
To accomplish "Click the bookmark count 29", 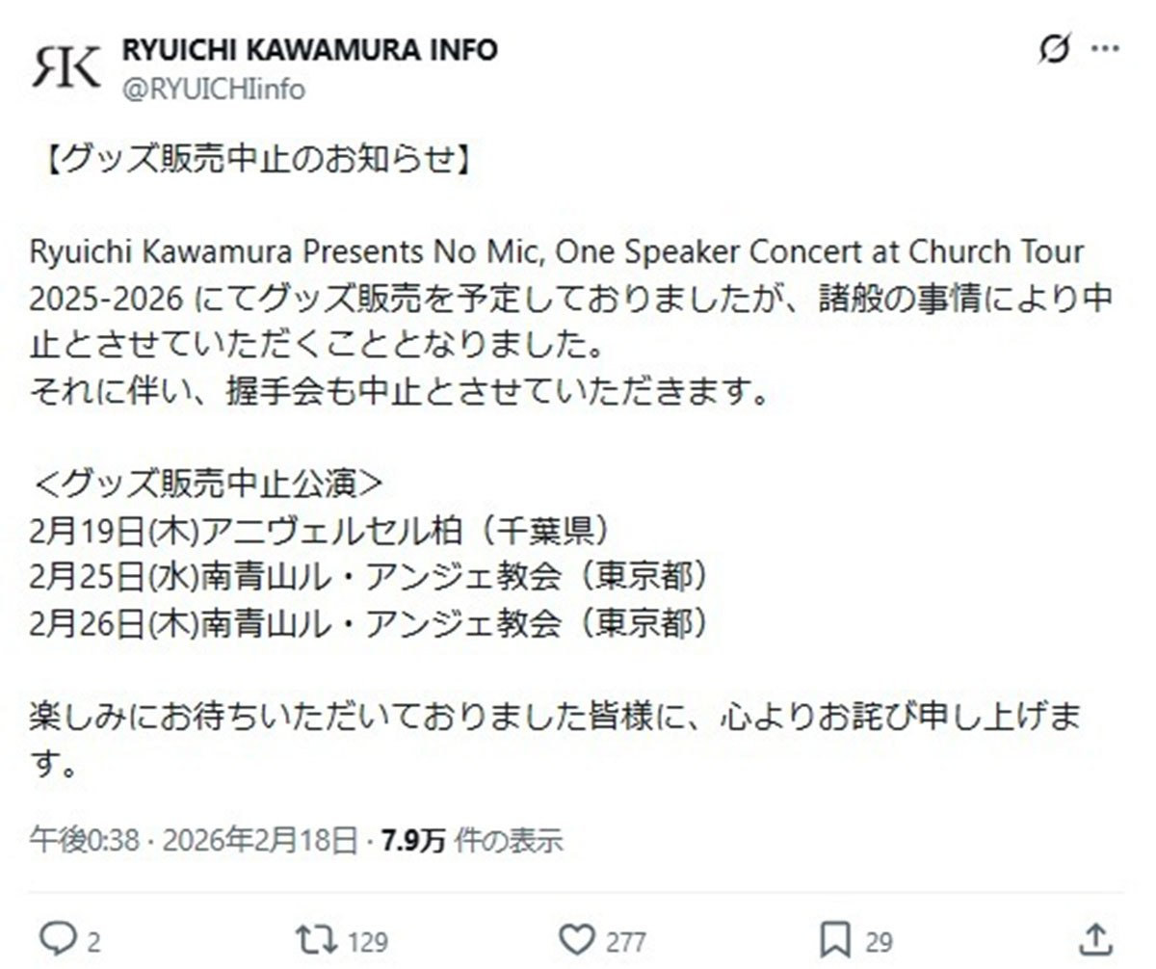I will (878, 941).
